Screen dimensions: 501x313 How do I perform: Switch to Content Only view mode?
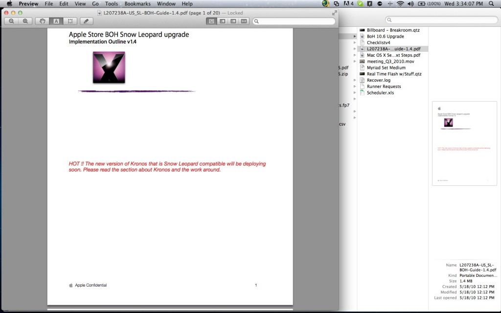211,21
